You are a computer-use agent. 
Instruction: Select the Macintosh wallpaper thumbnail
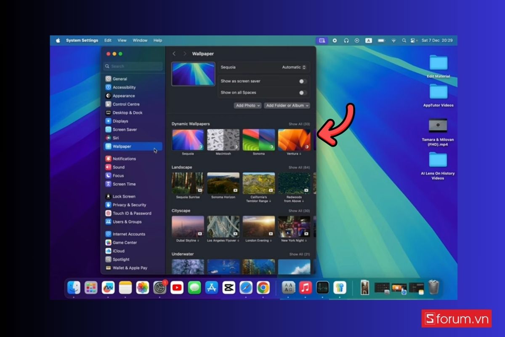point(223,140)
